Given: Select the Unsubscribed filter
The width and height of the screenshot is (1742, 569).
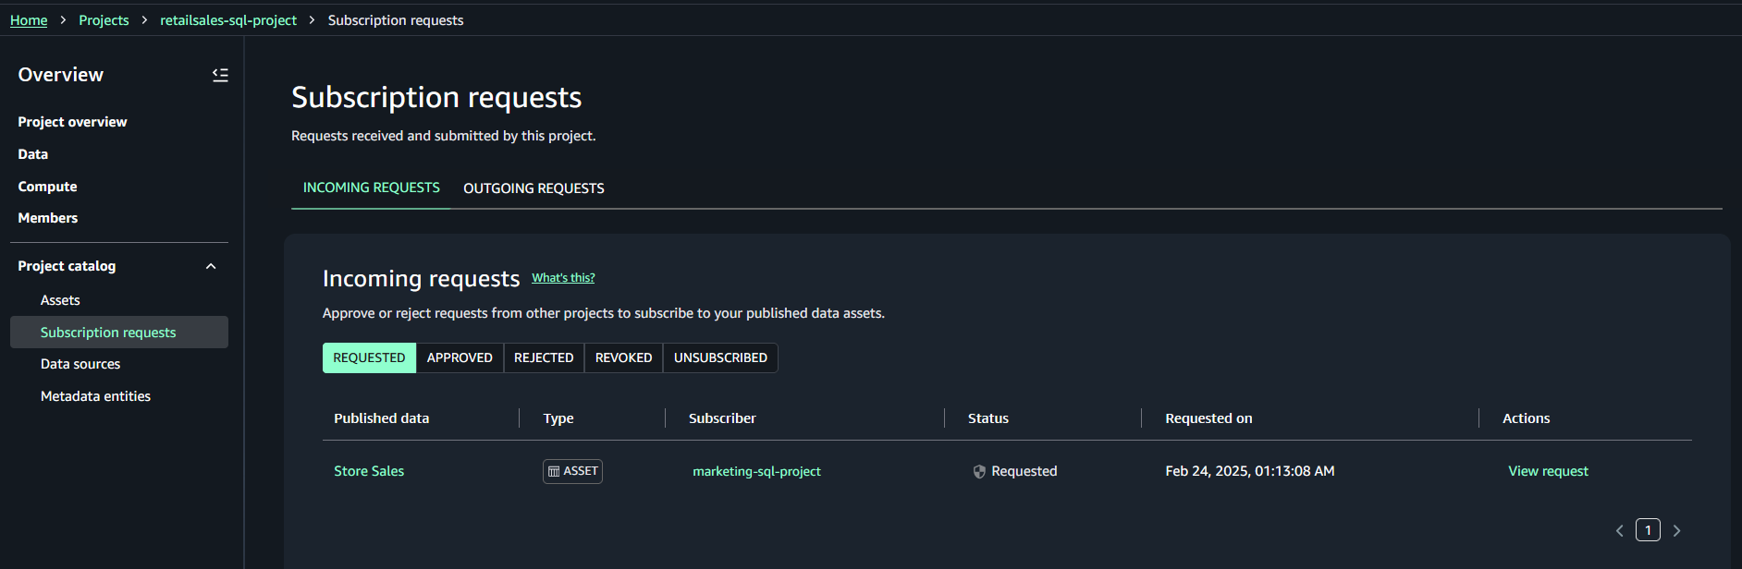Looking at the screenshot, I should pyautogui.click(x=720, y=357).
